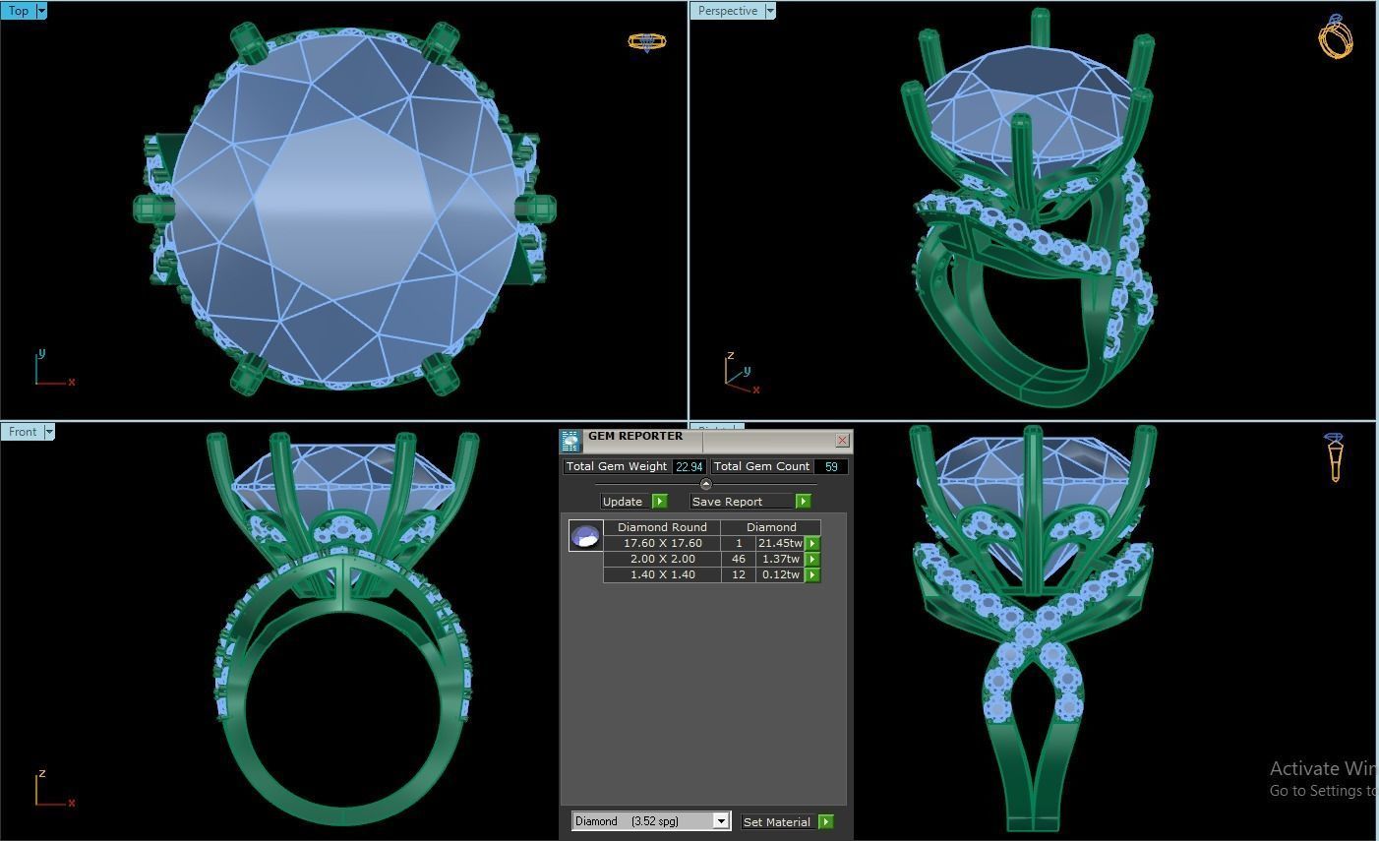This screenshot has height=841, width=1379.
Task: Click green arrow next to Set Material
Action: [x=826, y=822]
